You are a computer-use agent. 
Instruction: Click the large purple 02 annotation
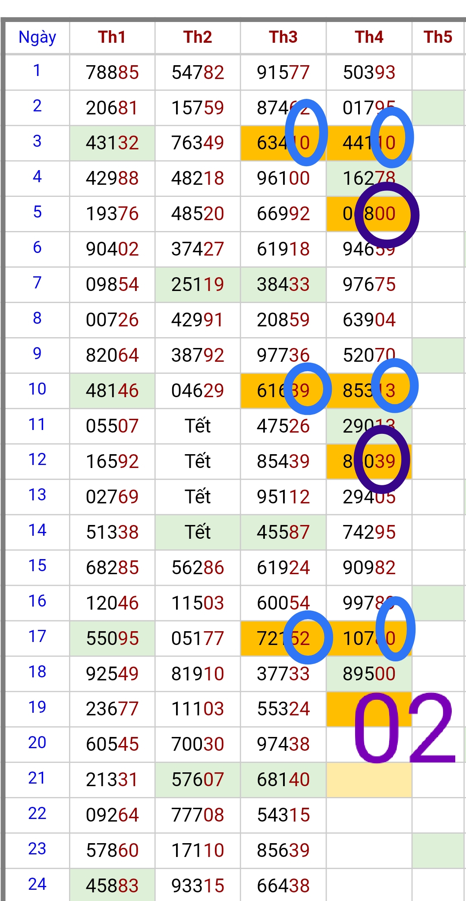(403, 728)
